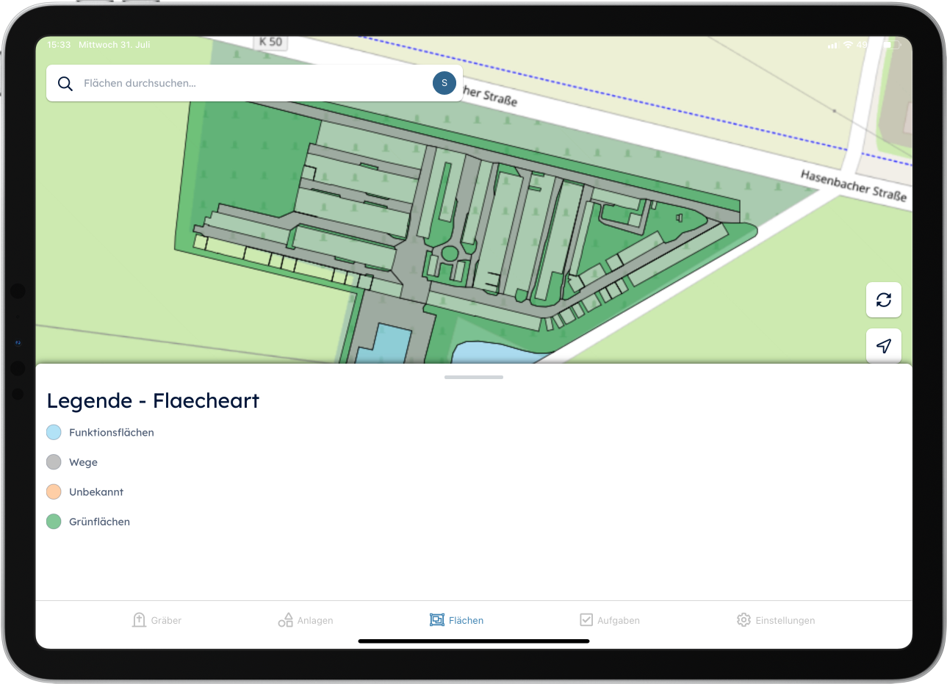Tap the locate-me navigation arrow button

(883, 345)
